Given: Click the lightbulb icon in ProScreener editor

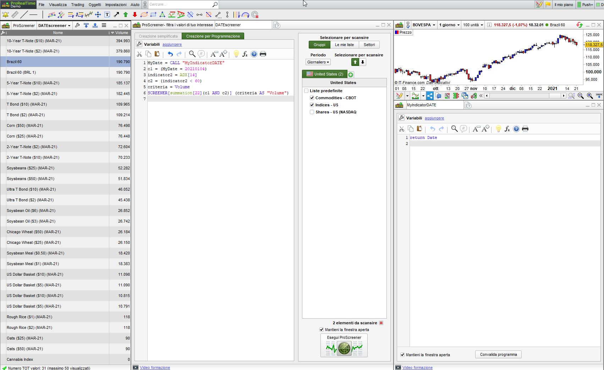Looking at the screenshot, I should tap(236, 54).
